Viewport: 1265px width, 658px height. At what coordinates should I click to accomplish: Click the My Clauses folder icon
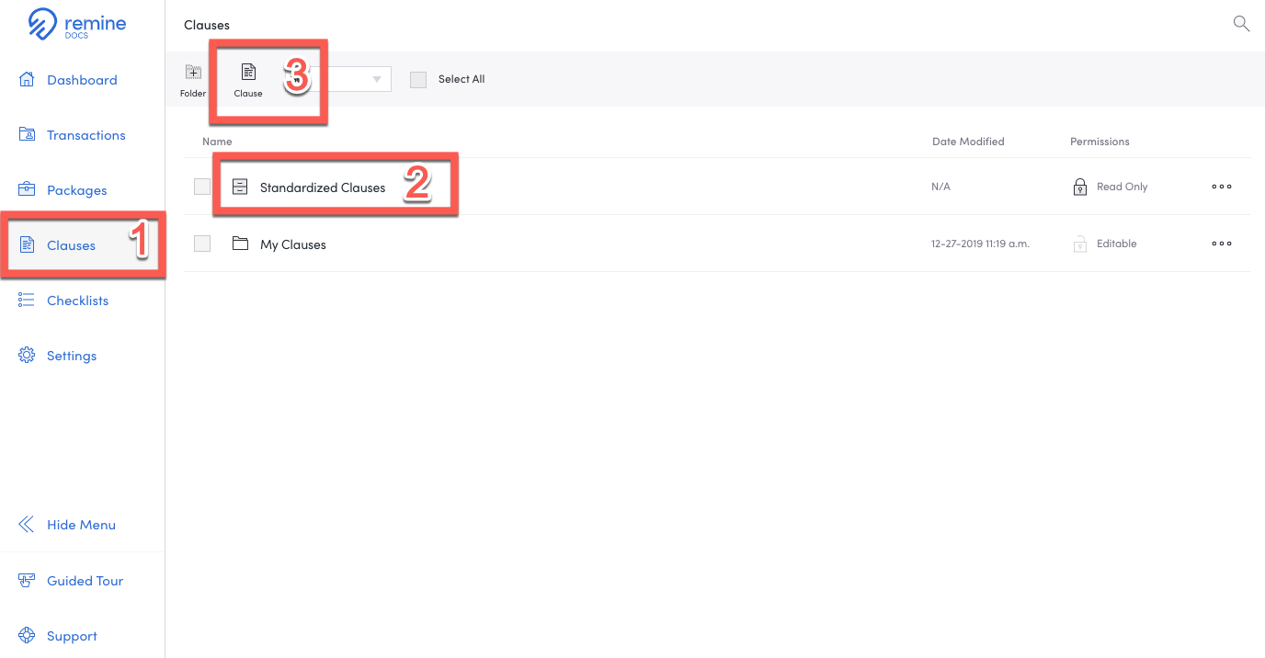240,244
